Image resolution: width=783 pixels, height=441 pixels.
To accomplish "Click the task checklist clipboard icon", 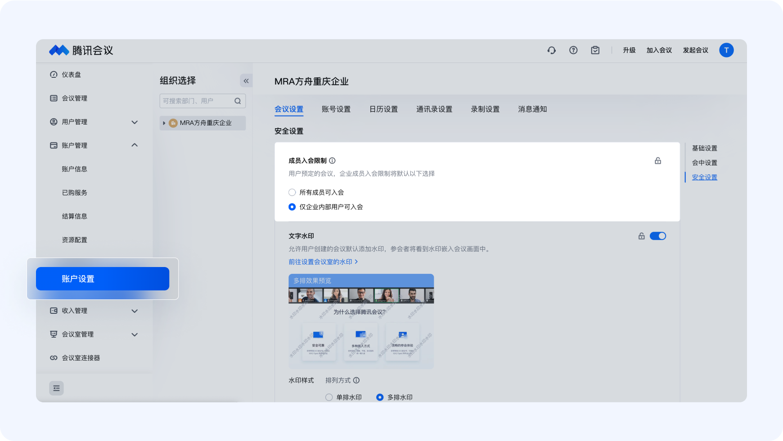I will (x=595, y=50).
